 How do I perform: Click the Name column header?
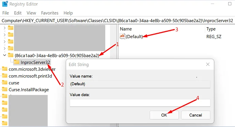126,29
